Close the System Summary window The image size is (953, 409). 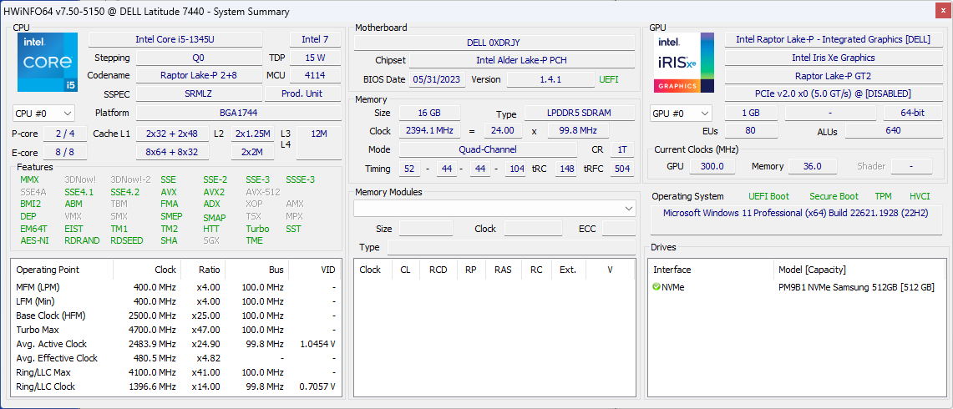pos(940,12)
